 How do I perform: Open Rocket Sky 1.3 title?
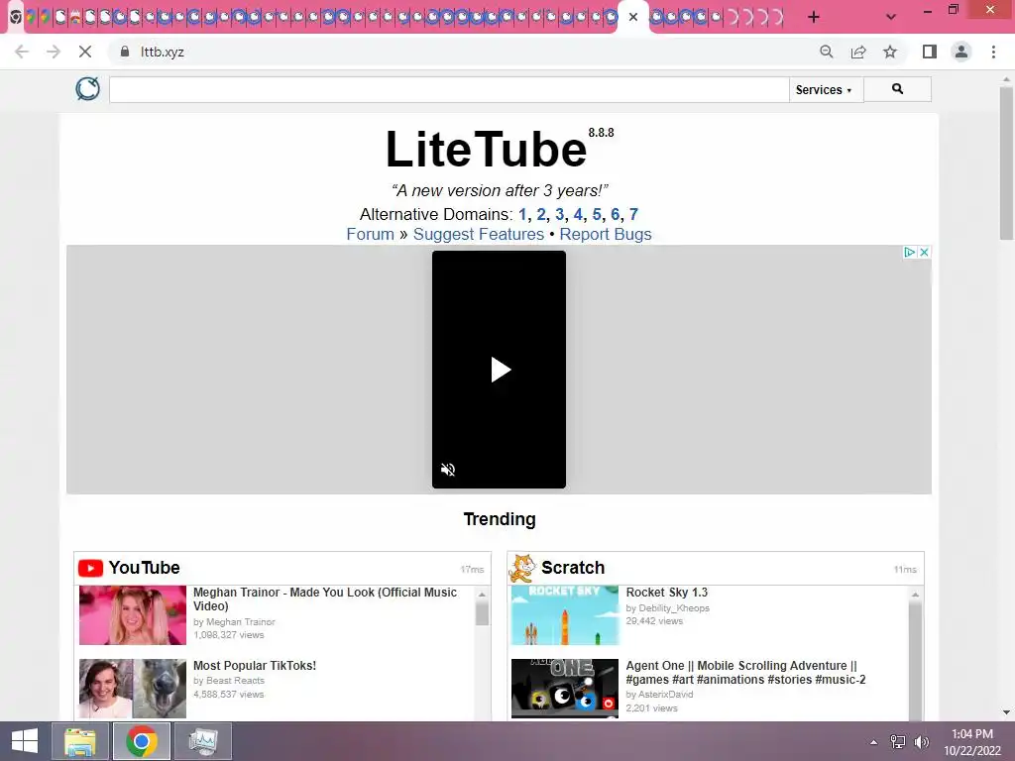coord(667,593)
